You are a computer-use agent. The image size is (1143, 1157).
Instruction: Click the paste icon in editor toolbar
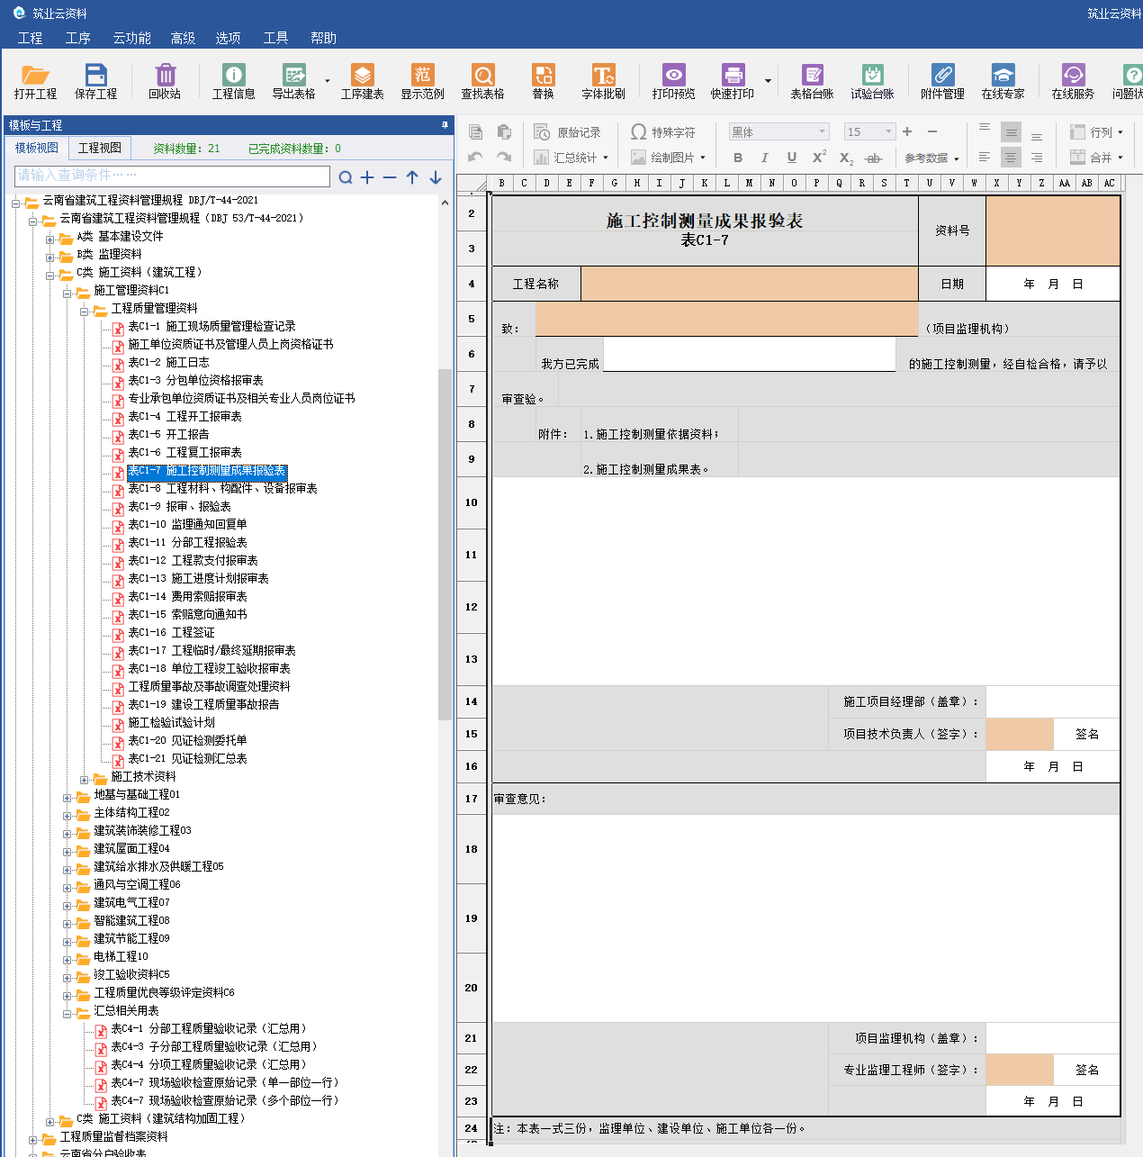pyautogui.click(x=504, y=132)
